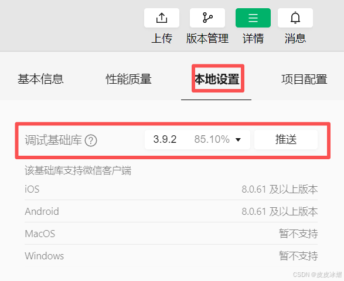
Task: Click the 调试基础库 label
Action: [x=53, y=140]
